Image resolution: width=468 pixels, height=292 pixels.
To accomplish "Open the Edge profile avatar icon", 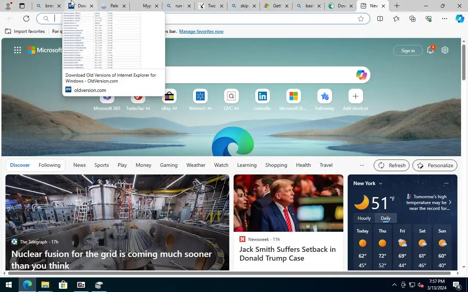I will coord(8,6).
